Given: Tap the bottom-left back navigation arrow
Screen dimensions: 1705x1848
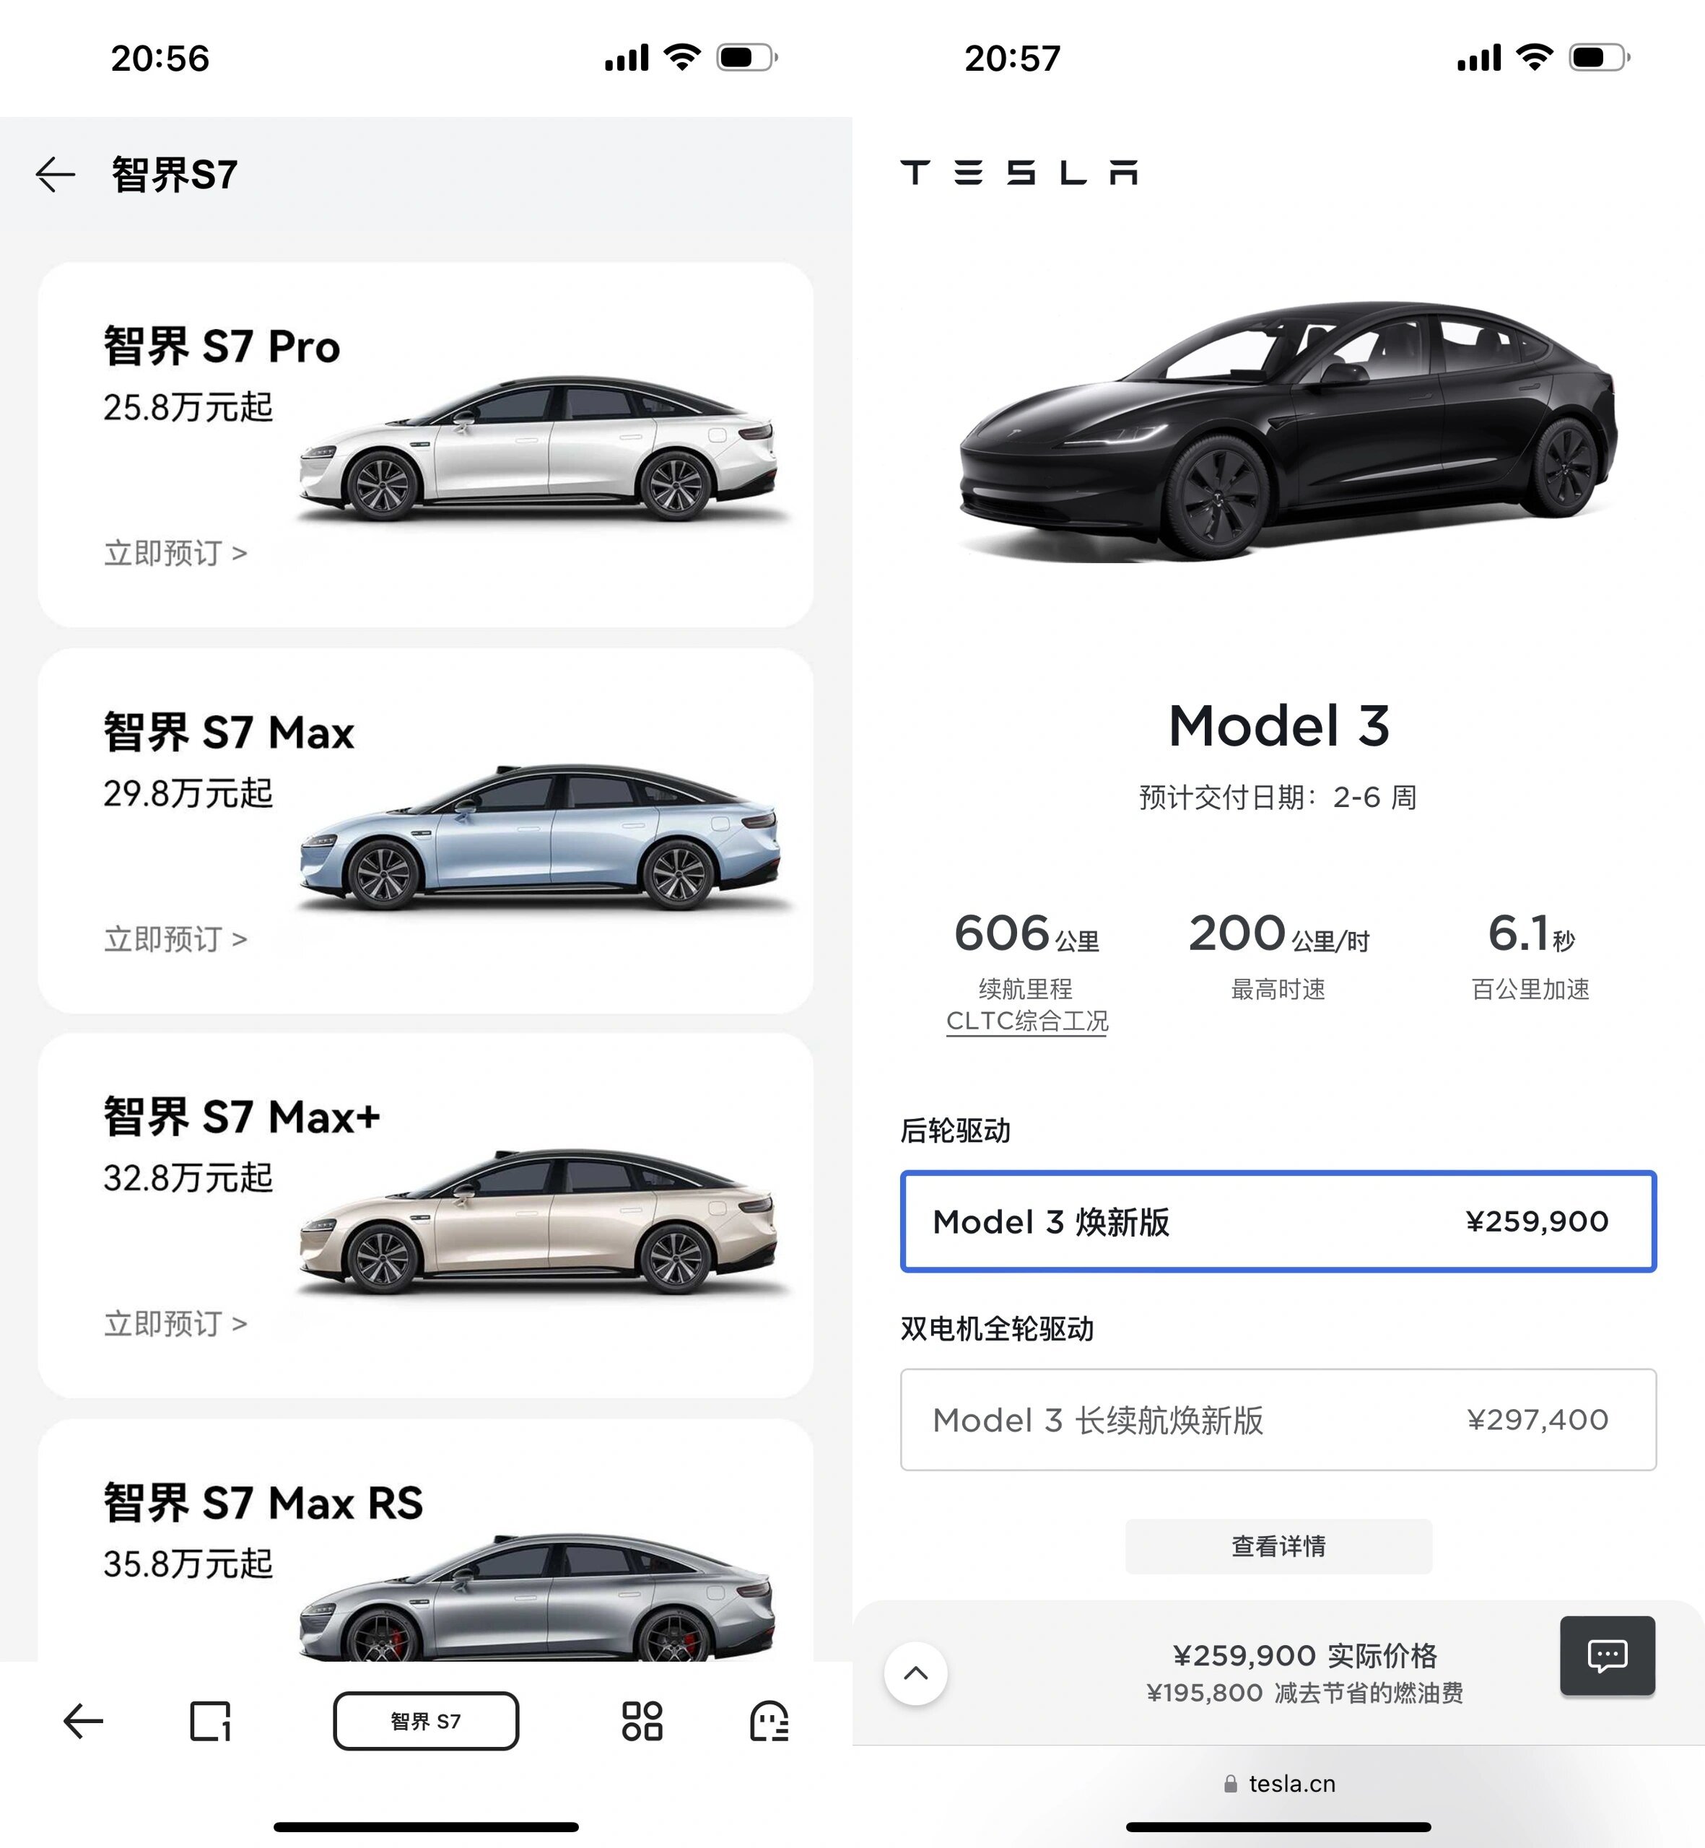Looking at the screenshot, I should 83,1721.
